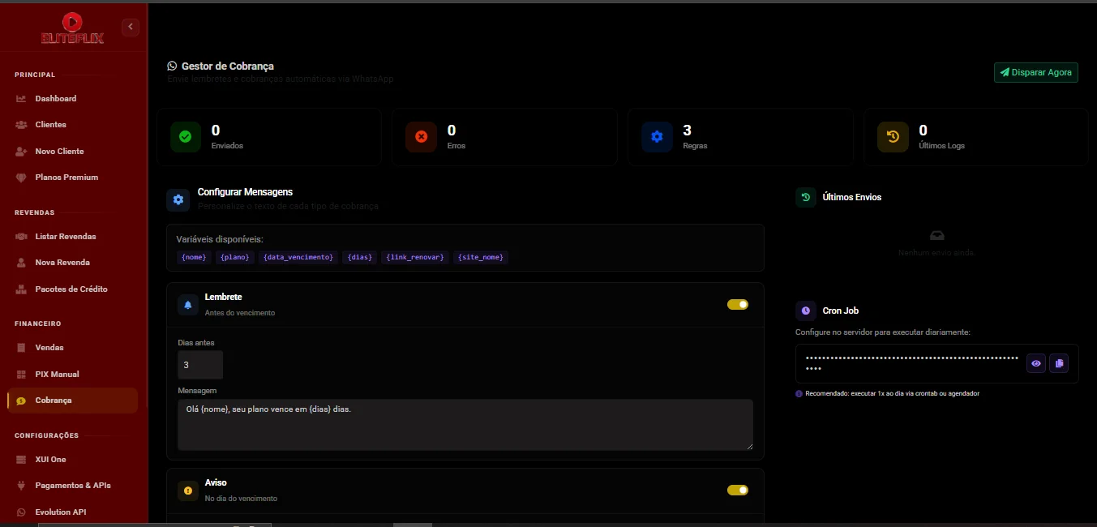Screen dimensions: 1097x527
Task: Click the Eliteflix logo
Action: [x=72, y=28]
